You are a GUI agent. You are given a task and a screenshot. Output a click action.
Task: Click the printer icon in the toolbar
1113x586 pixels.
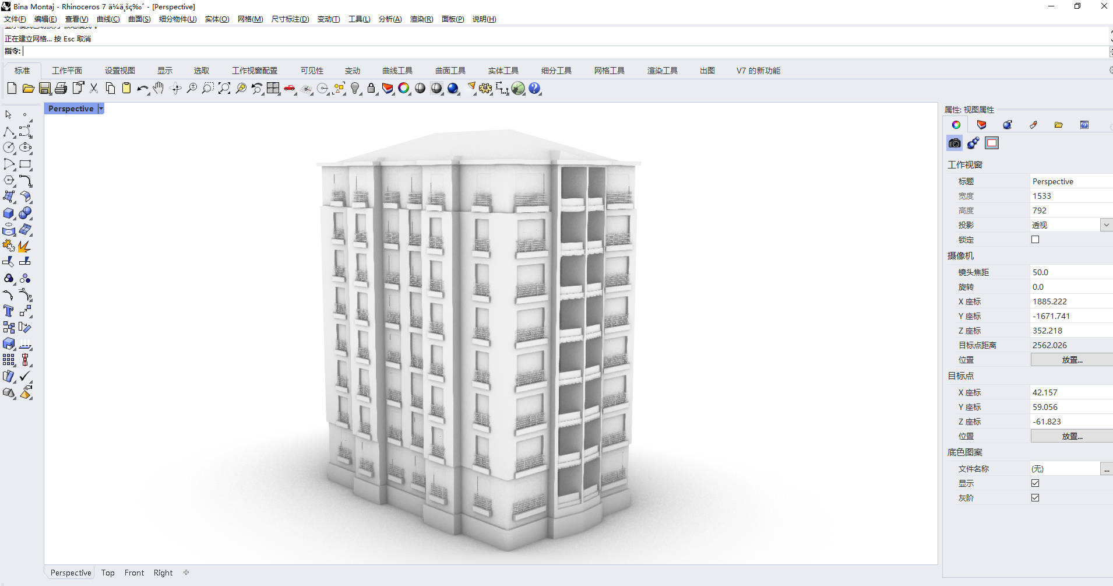point(61,88)
